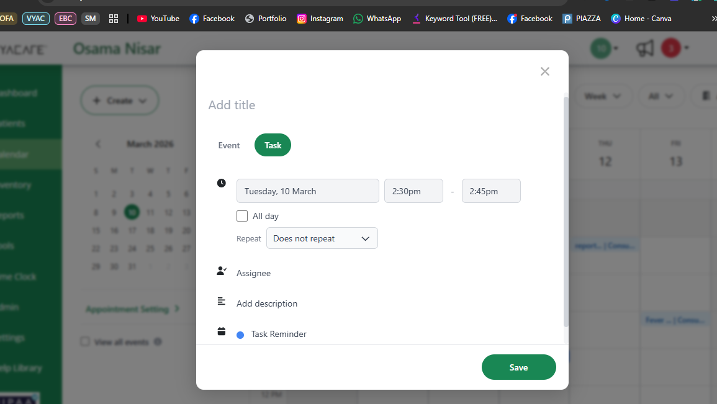This screenshot has height=404, width=717.
Task: Open the WhatsApp bookmark
Action: tap(377, 19)
